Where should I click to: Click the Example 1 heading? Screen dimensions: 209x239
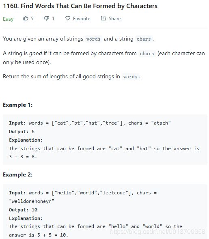pos(18,105)
